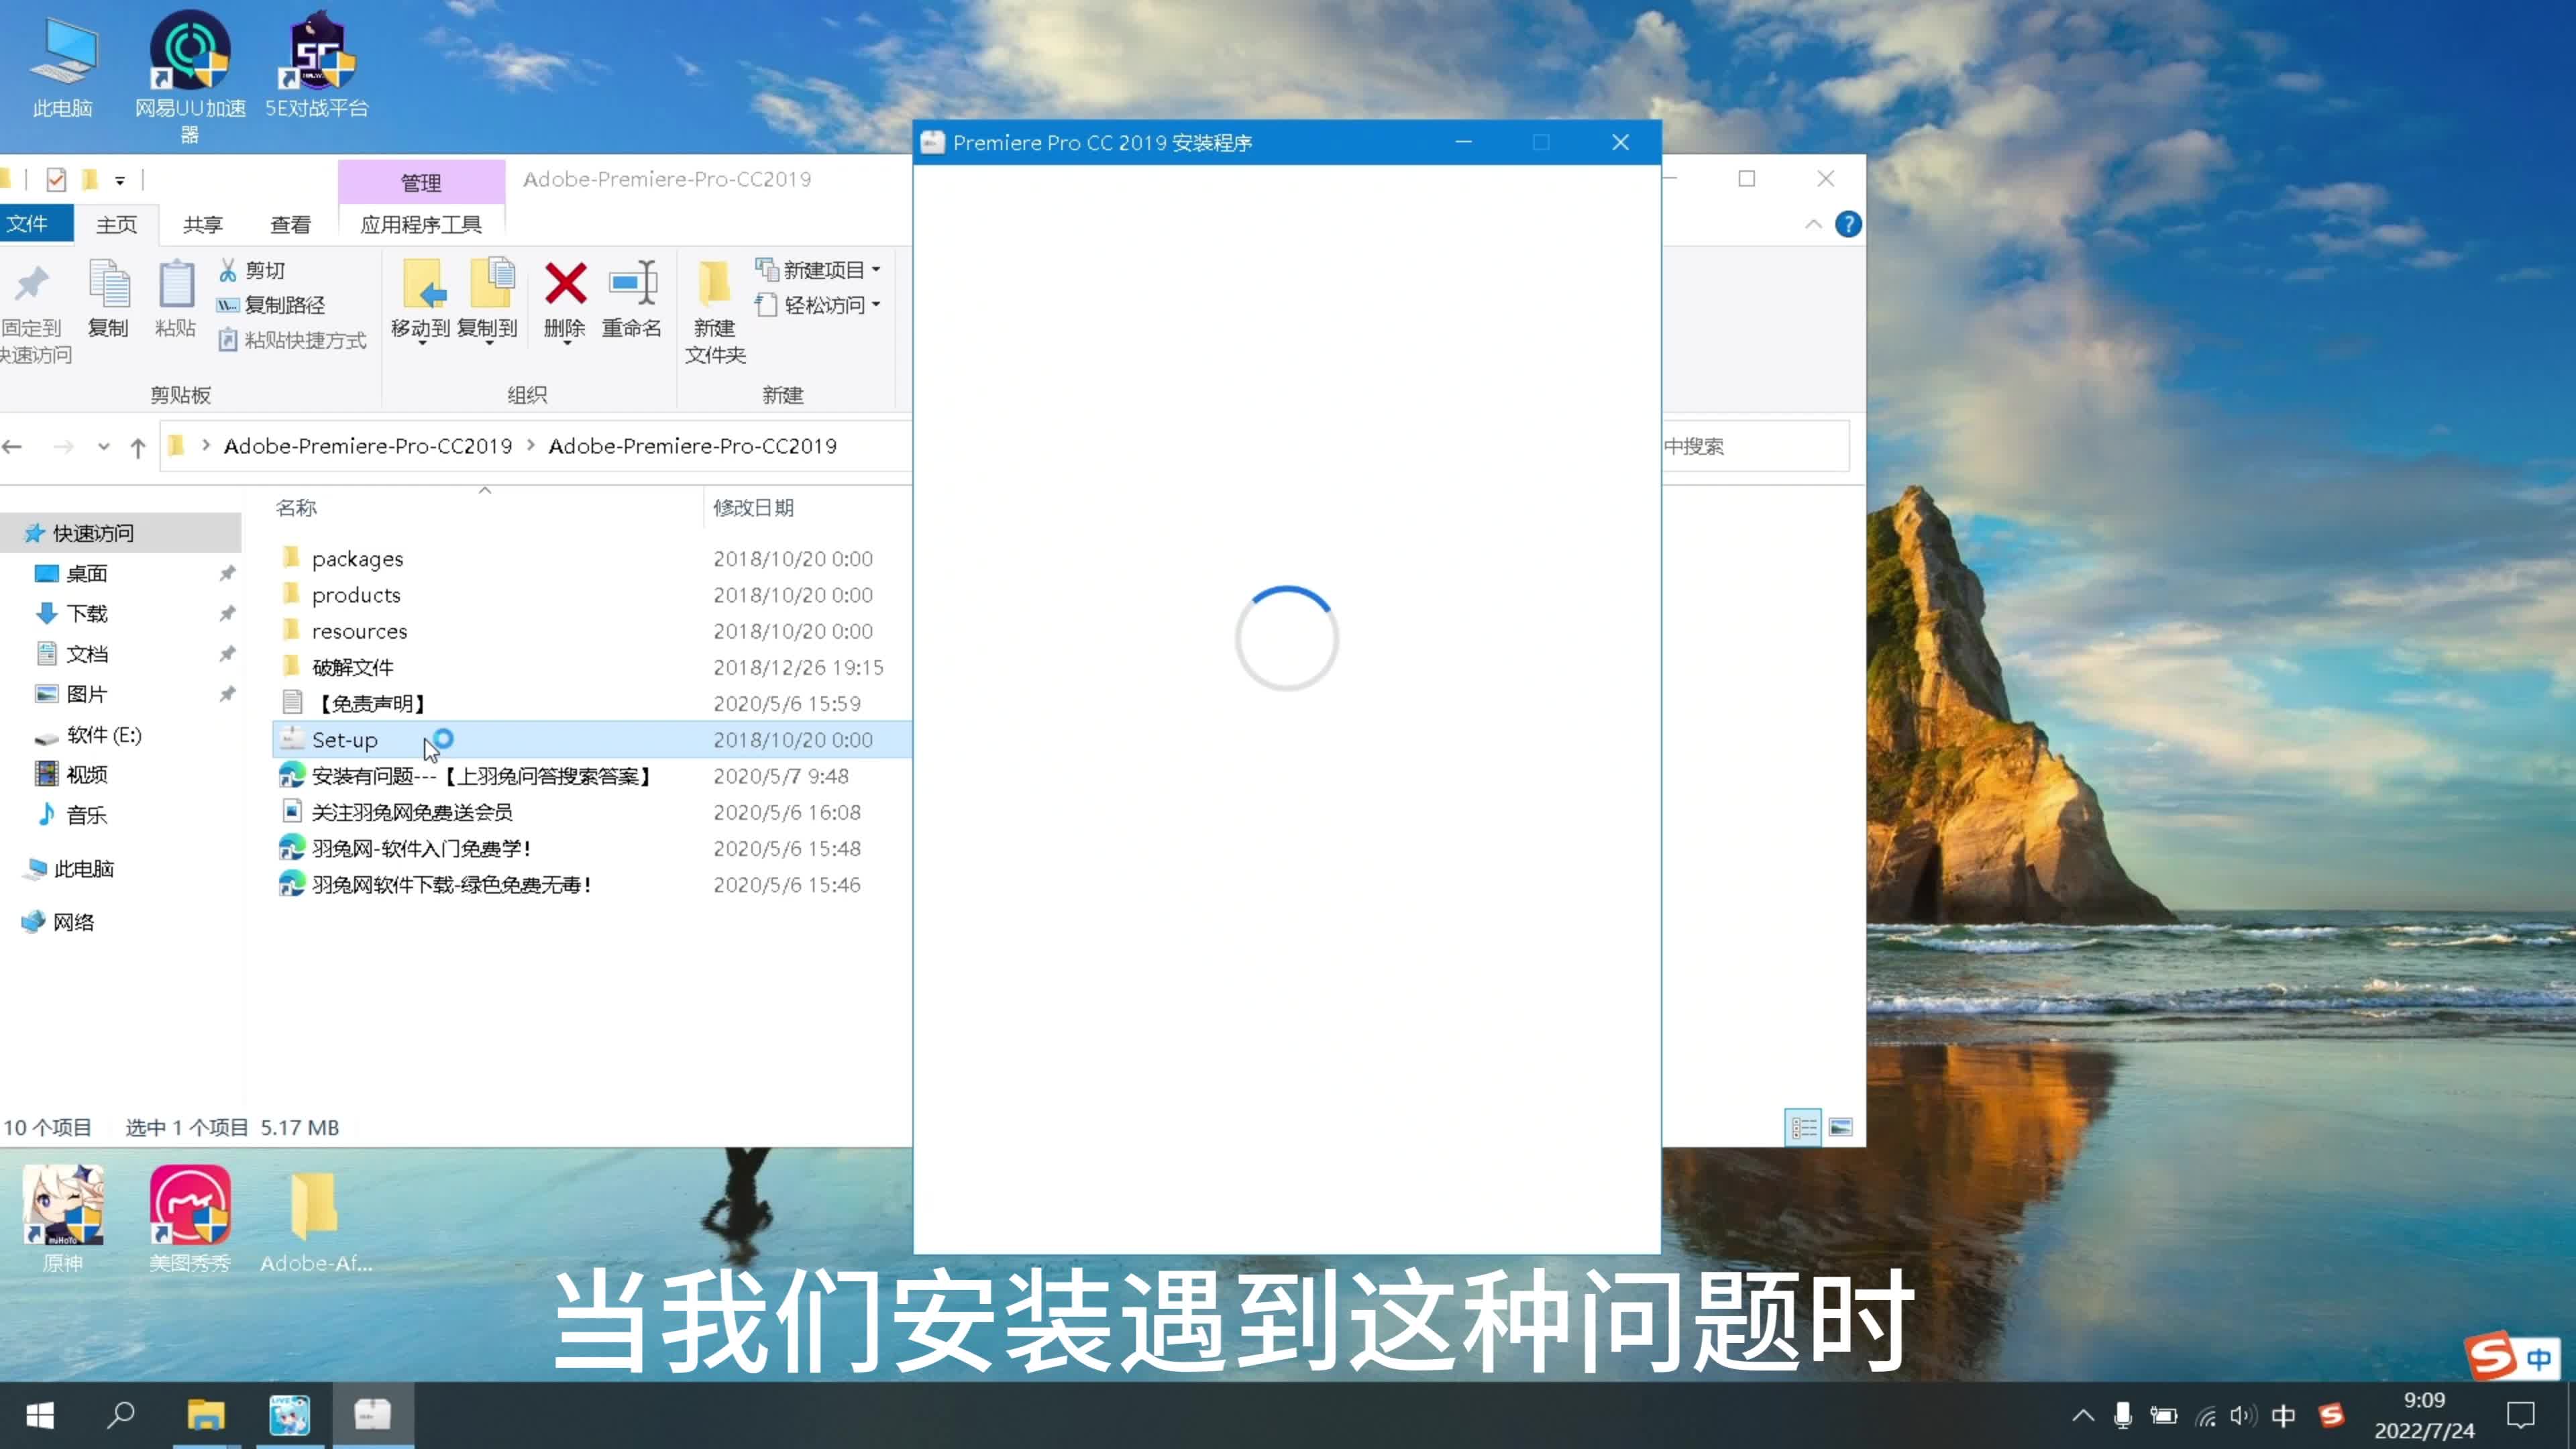Toggle large thumbnails view in status bar
Viewport: 2576px width, 1449px height.
click(1841, 1127)
